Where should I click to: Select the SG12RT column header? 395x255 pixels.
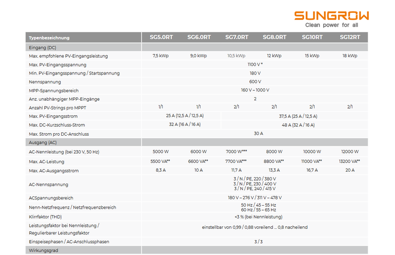(350, 37)
